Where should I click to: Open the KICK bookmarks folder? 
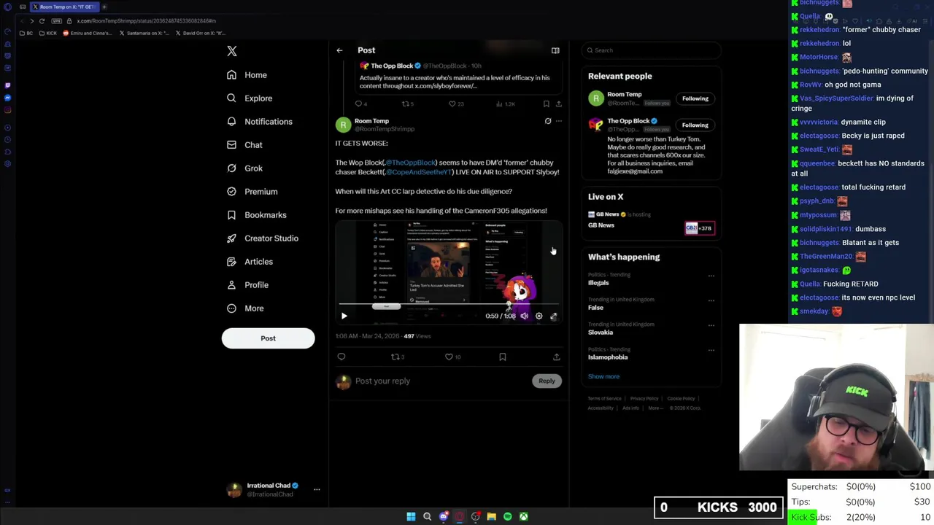(x=49, y=34)
